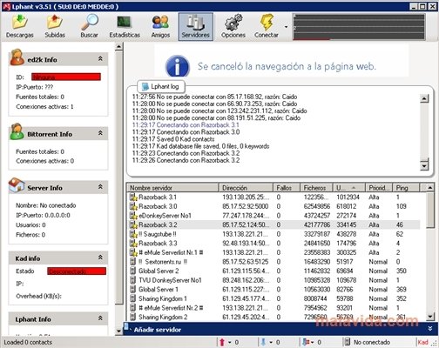Screen dimensions: 439x348
Task: Sort by Nombre servidor column
Action: click(x=172, y=188)
